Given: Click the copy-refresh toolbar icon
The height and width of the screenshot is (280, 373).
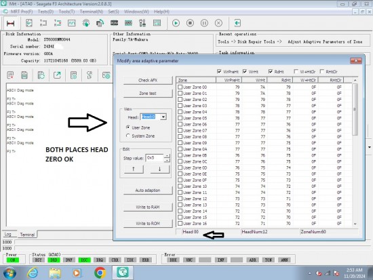Looking at the screenshot, I should (x=100, y=23).
